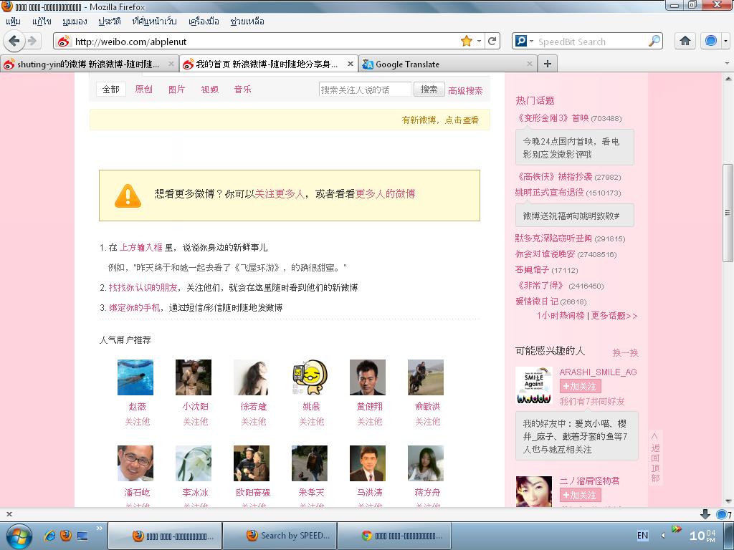Open the Firefox home page icon
Screen dimensions: 734x550
click(685, 41)
